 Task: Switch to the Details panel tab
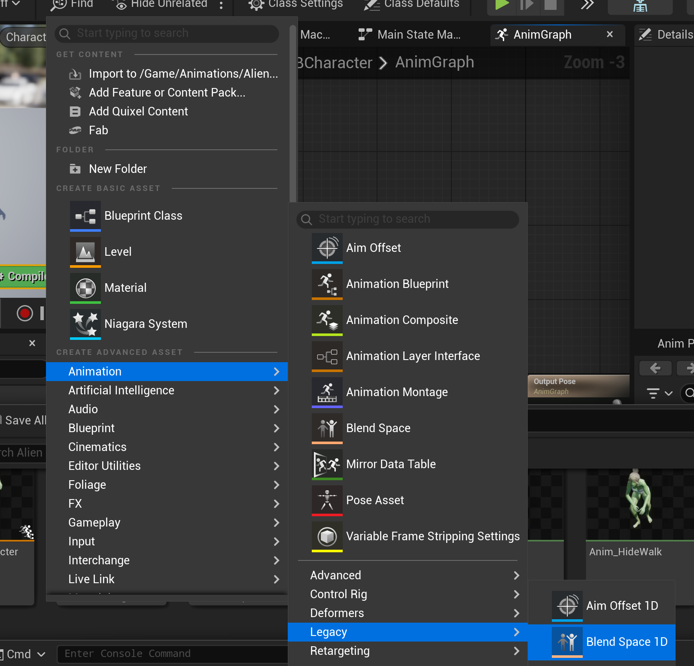click(665, 35)
